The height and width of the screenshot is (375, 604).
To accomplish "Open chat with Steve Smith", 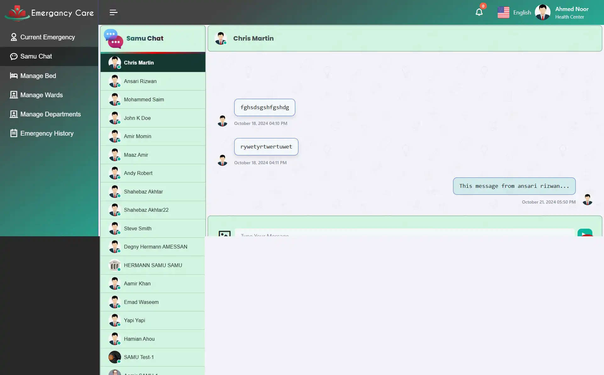I will click(152, 228).
